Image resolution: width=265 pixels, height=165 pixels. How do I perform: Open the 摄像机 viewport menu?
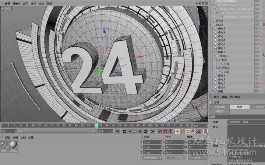[x=16, y=3]
